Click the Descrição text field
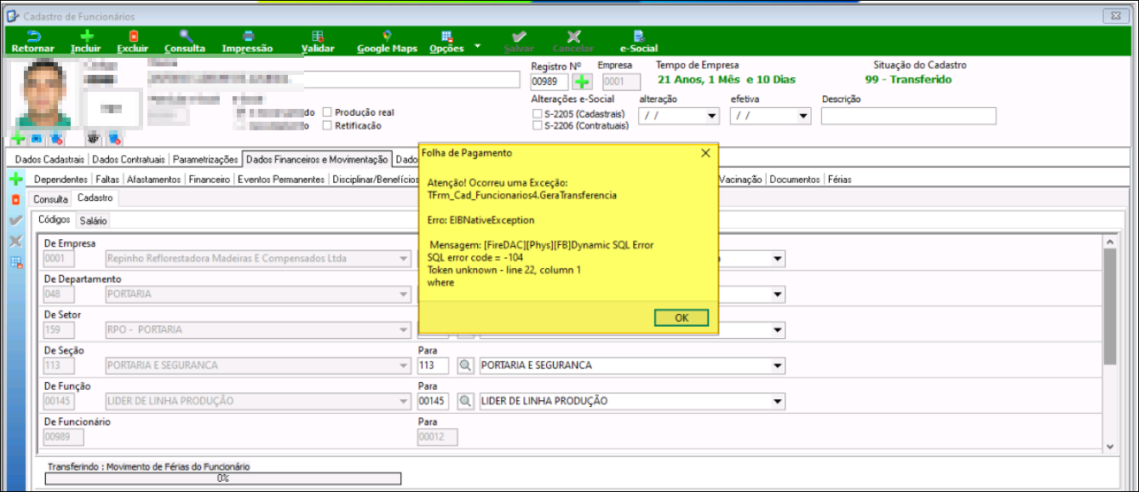 click(x=908, y=116)
